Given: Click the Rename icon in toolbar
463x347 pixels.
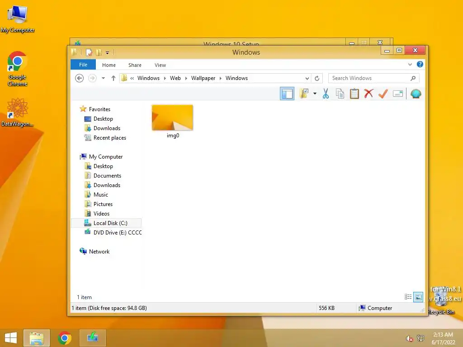Looking at the screenshot, I should pyautogui.click(x=398, y=94).
